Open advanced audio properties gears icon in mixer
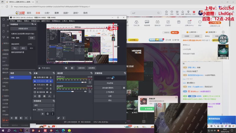This screenshot has width=236, height=133. (x=58, y=118)
